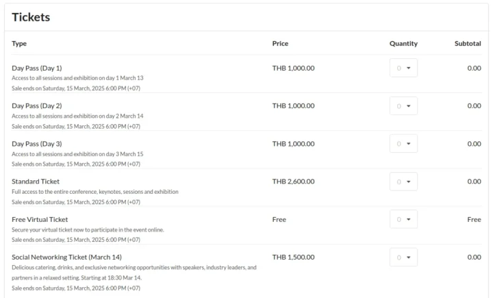The image size is (493, 298).
Task: Expand quantity selector for Day Pass (Day 3)
Action: click(x=403, y=144)
